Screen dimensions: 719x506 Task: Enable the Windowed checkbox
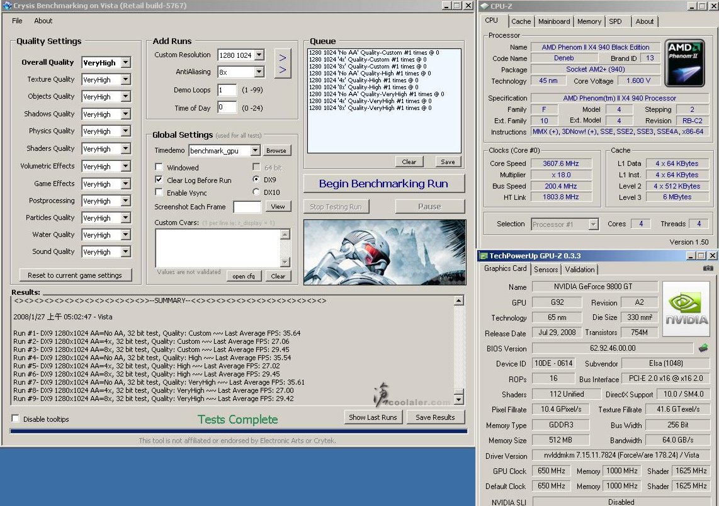tap(159, 167)
